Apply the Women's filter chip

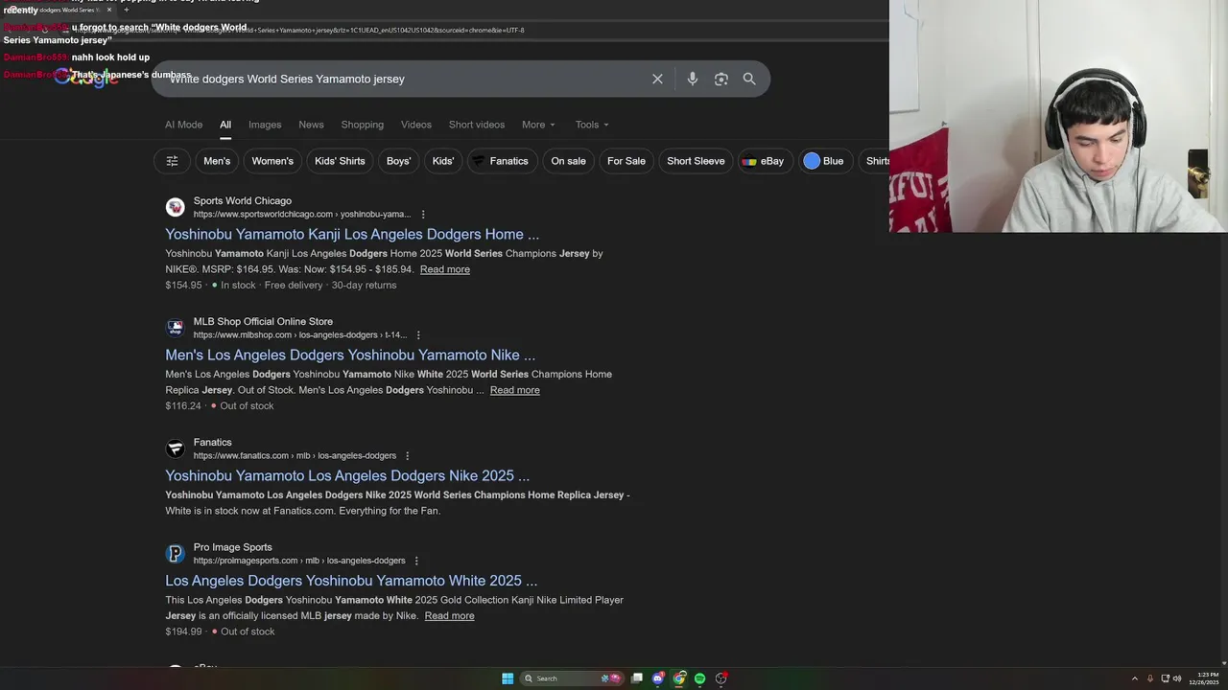click(x=272, y=161)
